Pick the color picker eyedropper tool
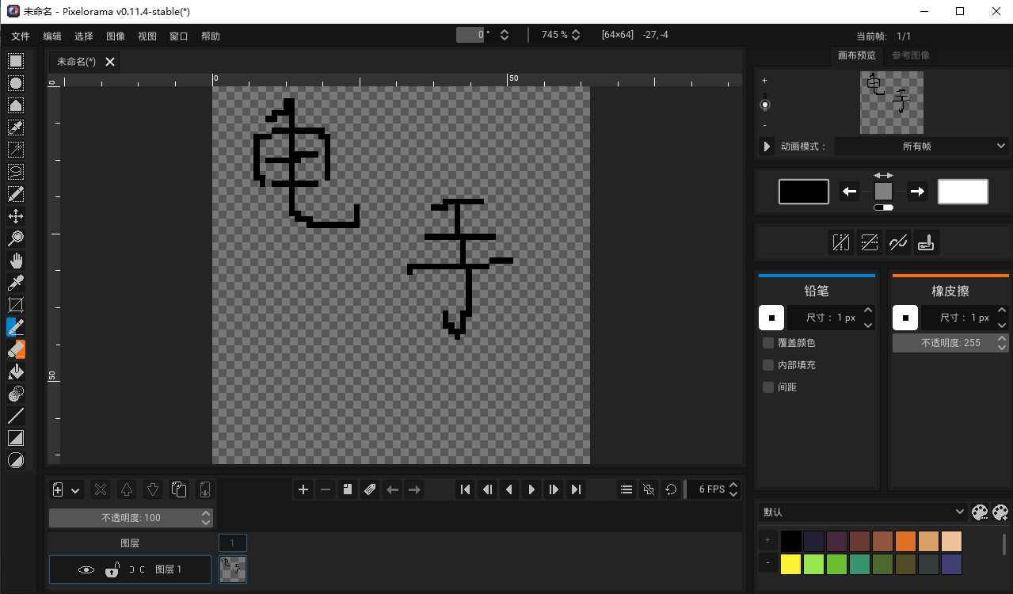 tap(16, 283)
